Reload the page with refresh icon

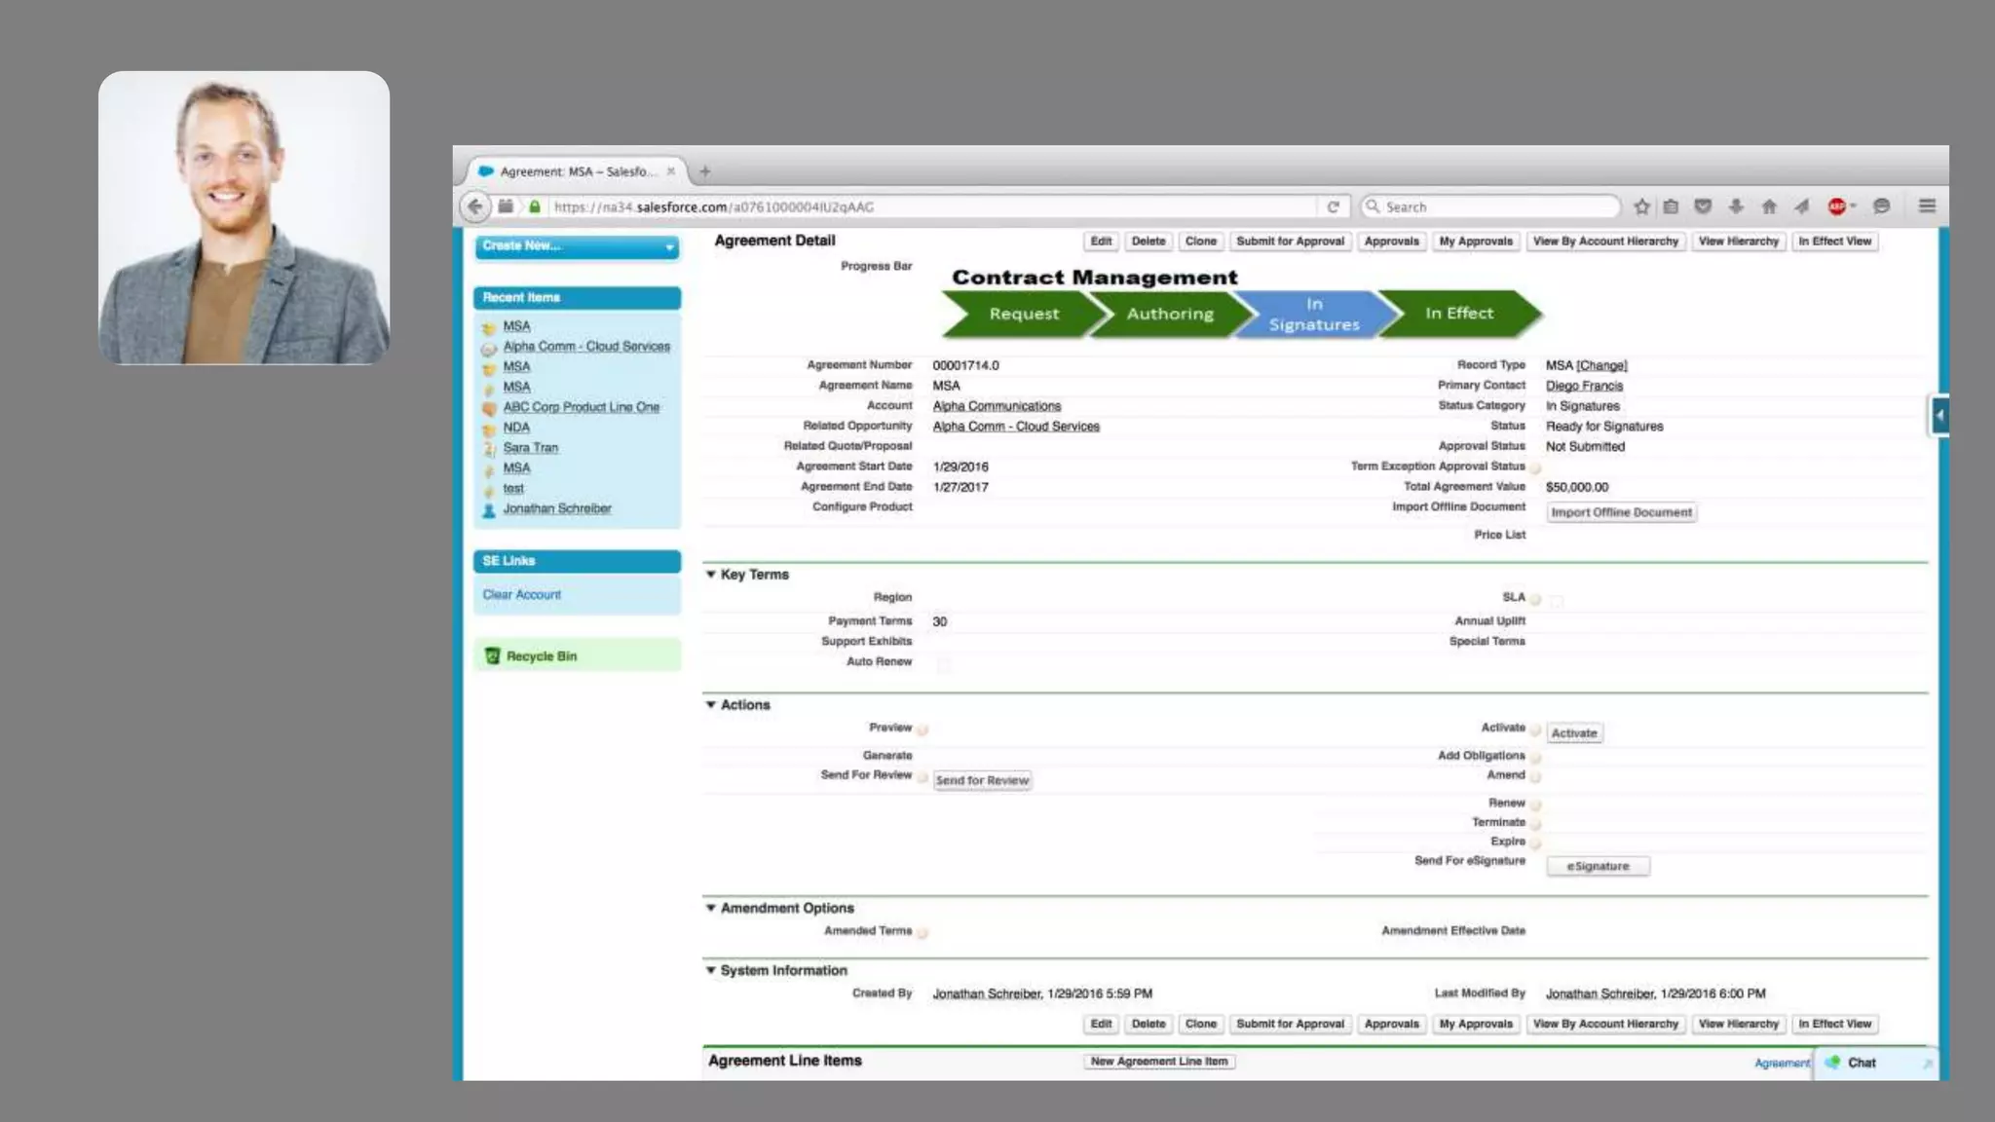click(x=1333, y=206)
